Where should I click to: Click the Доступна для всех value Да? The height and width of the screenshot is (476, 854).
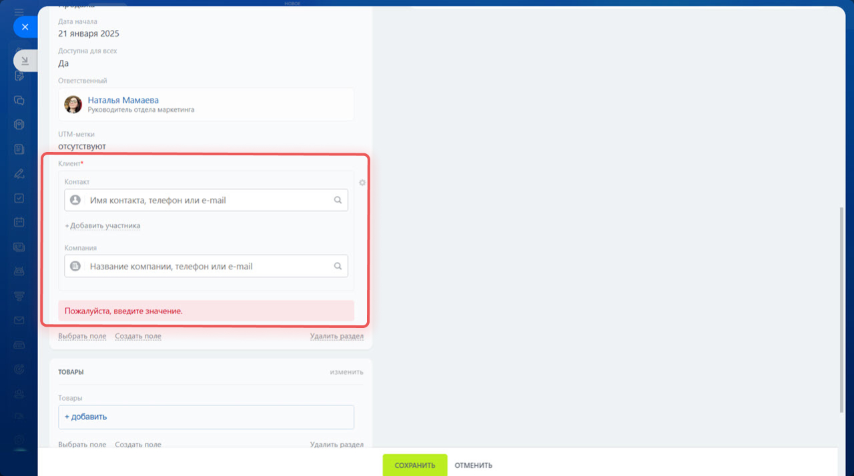pos(63,63)
